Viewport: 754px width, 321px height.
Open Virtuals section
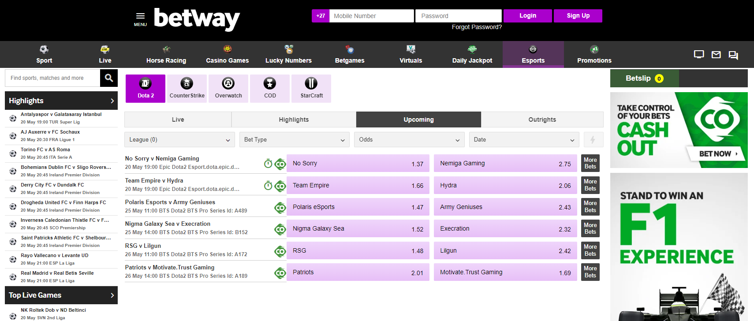click(x=411, y=55)
